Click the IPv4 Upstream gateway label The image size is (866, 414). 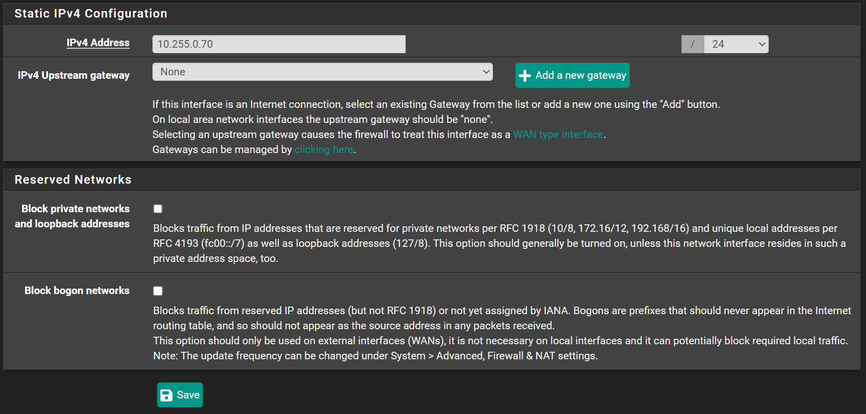pos(74,75)
